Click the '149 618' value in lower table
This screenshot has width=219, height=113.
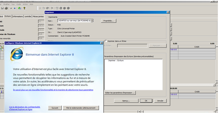point(174,94)
